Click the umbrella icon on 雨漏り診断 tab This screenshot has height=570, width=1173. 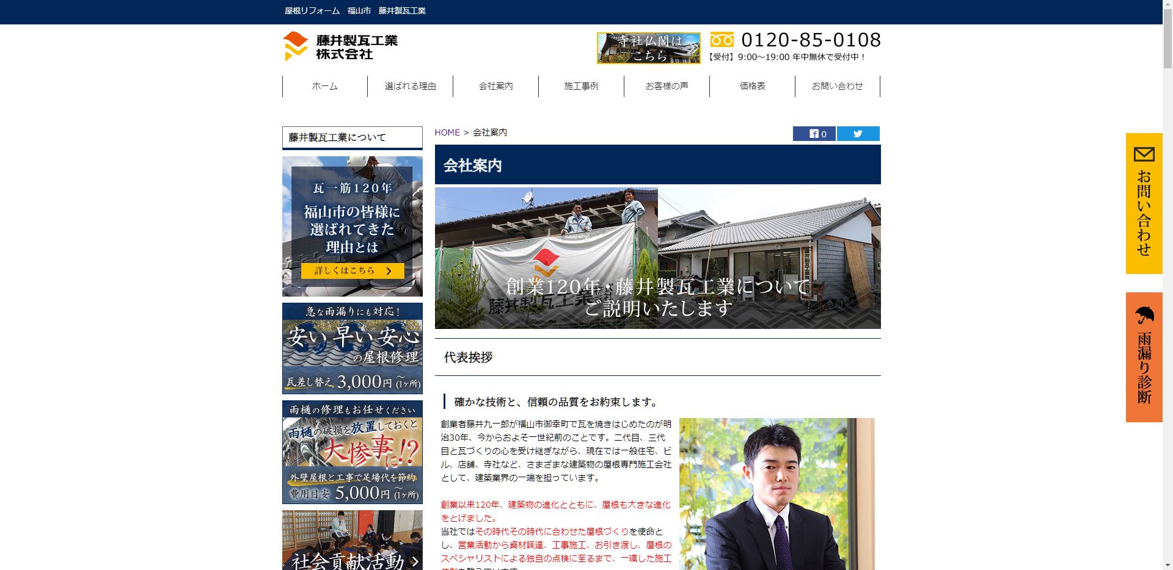pyautogui.click(x=1144, y=316)
